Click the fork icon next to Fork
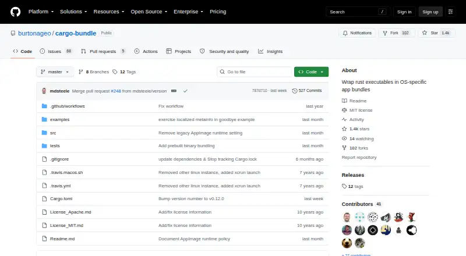Image resolution: width=466 pixels, height=256 pixels. point(385,33)
